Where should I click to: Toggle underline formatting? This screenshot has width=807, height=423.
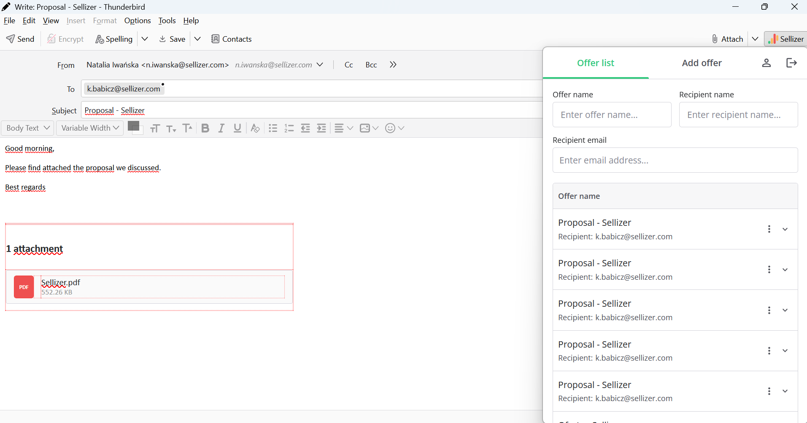click(x=238, y=128)
